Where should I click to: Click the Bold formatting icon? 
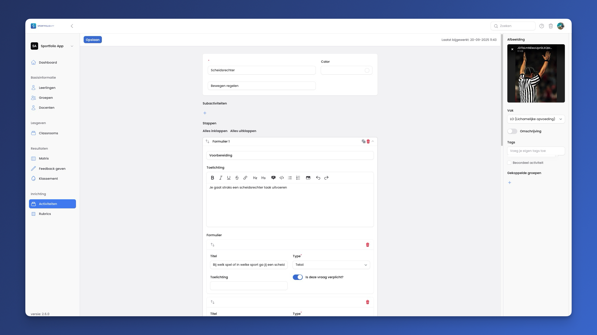pyautogui.click(x=212, y=178)
